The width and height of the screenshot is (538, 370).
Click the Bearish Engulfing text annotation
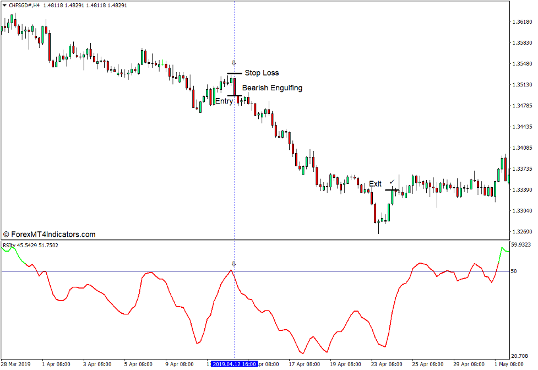coord(272,88)
